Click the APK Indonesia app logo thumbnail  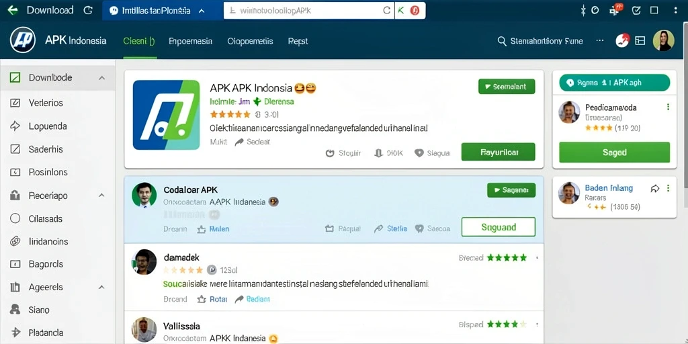pyautogui.click(x=167, y=115)
